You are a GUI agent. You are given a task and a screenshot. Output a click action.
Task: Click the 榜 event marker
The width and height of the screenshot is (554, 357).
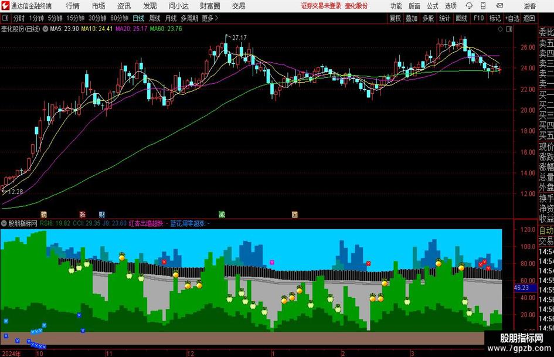[x=43, y=214]
